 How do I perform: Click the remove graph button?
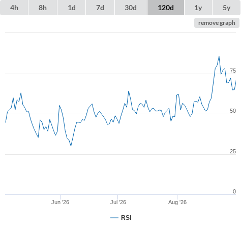[217, 23]
